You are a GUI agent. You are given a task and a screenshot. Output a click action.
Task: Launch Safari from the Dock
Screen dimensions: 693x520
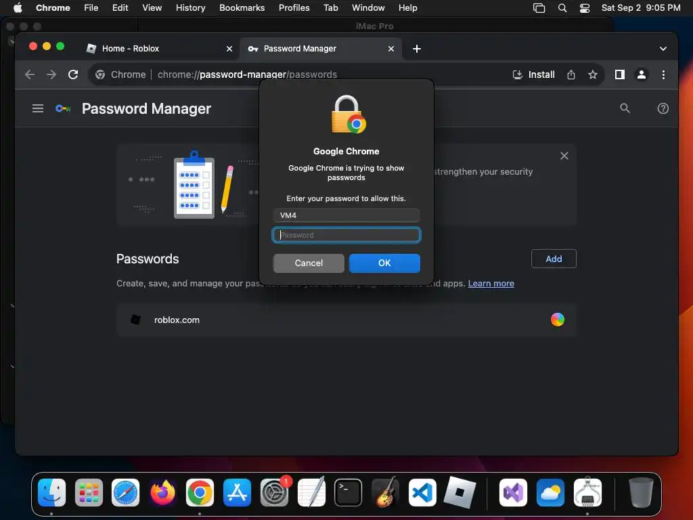pyautogui.click(x=125, y=493)
